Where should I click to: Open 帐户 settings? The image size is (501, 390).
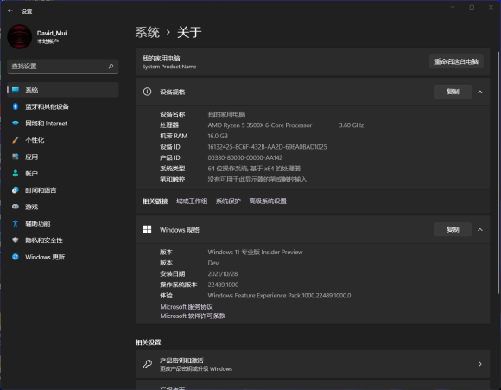(x=63, y=174)
